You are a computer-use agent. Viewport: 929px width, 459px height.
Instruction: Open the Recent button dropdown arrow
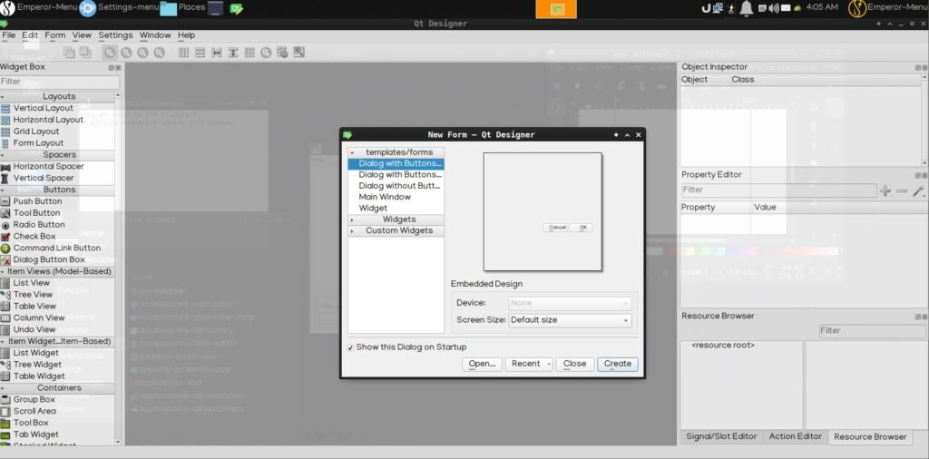[x=549, y=365]
